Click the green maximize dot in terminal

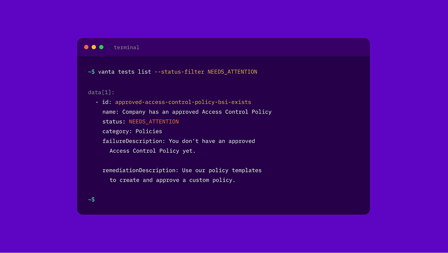pos(101,47)
